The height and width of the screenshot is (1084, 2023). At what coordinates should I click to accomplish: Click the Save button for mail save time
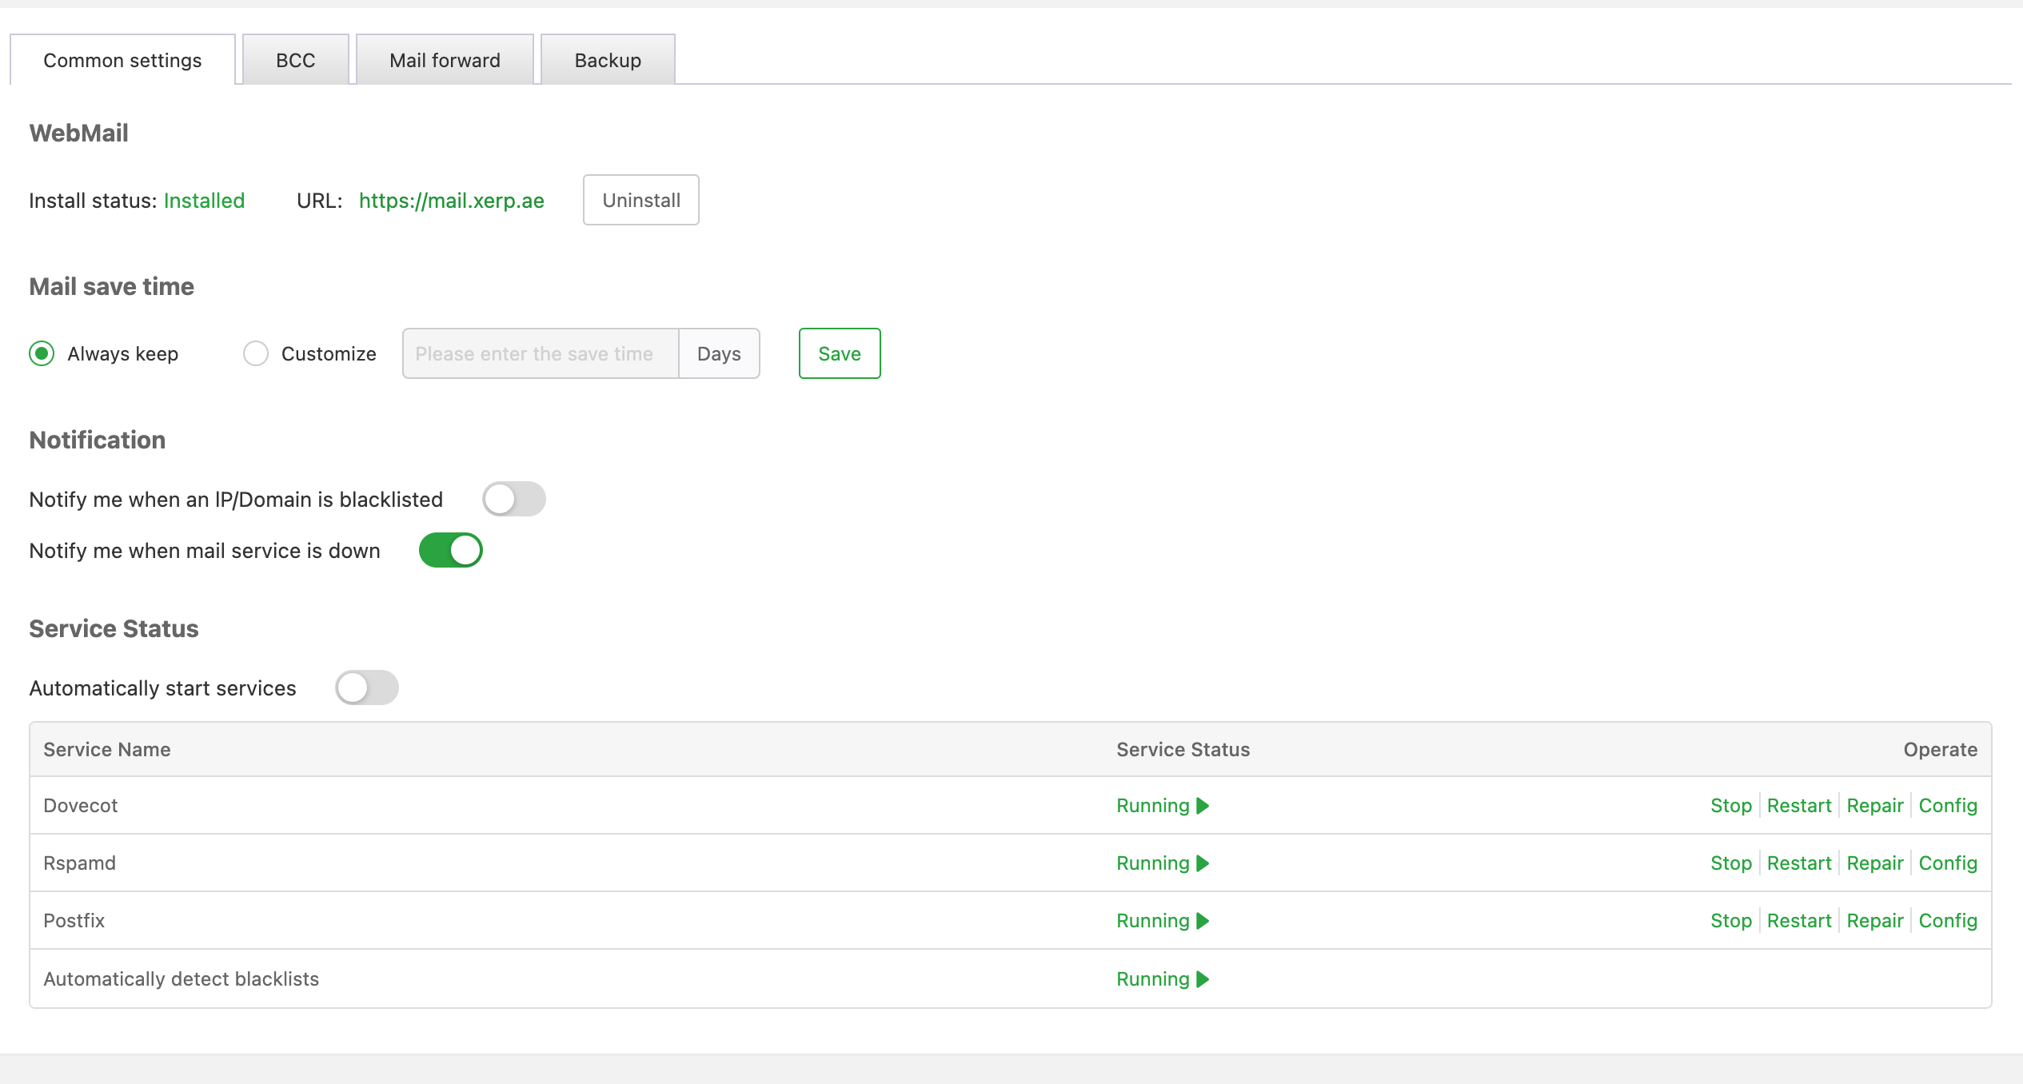pyautogui.click(x=839, y=353)
